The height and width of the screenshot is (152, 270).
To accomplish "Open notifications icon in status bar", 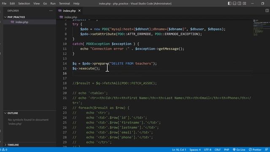I will tap(266, 149).
